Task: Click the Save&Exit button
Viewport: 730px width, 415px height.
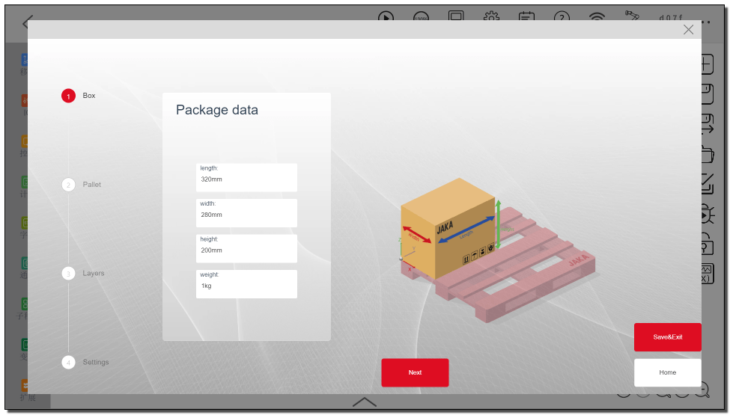Action: [x=667, y=336]
